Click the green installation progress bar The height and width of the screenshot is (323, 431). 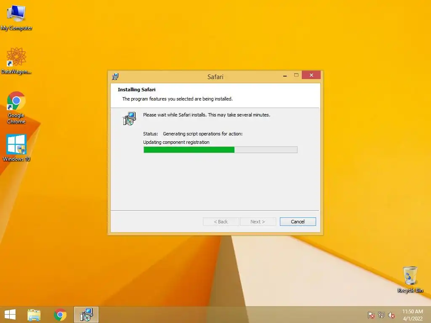(x=220, y=150)
